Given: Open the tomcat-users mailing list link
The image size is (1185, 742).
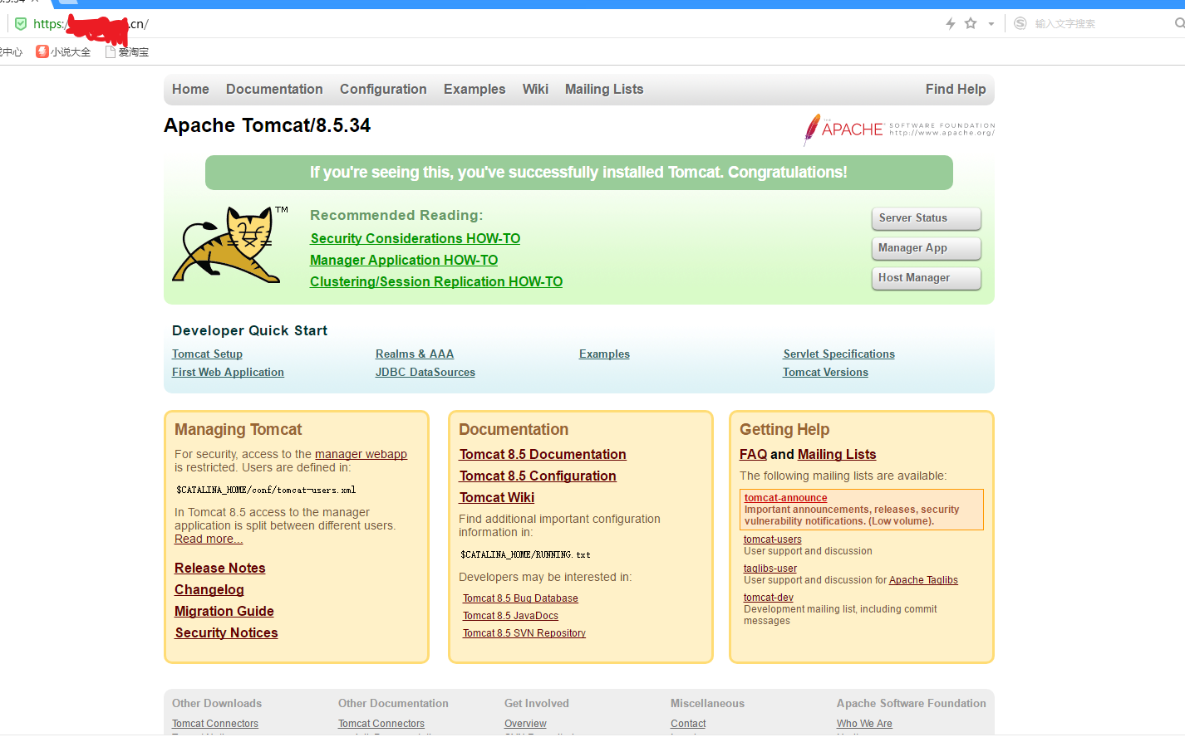Looking at the screenshot, I should click(x=773, y=539).
